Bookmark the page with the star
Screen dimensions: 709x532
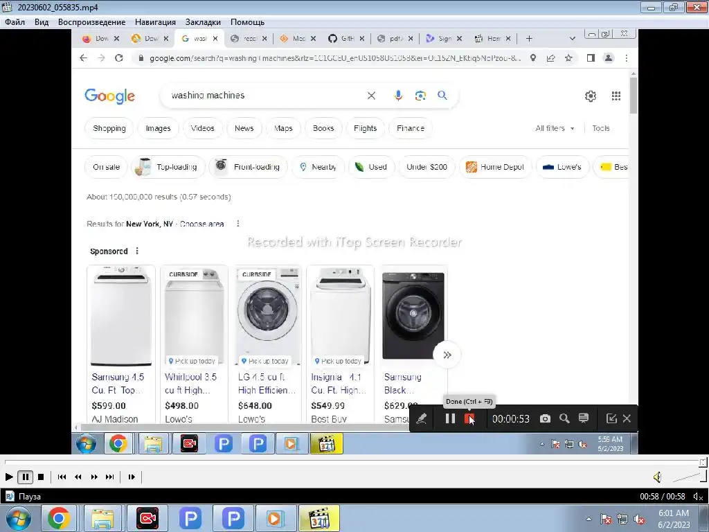[x=568, y=58]
